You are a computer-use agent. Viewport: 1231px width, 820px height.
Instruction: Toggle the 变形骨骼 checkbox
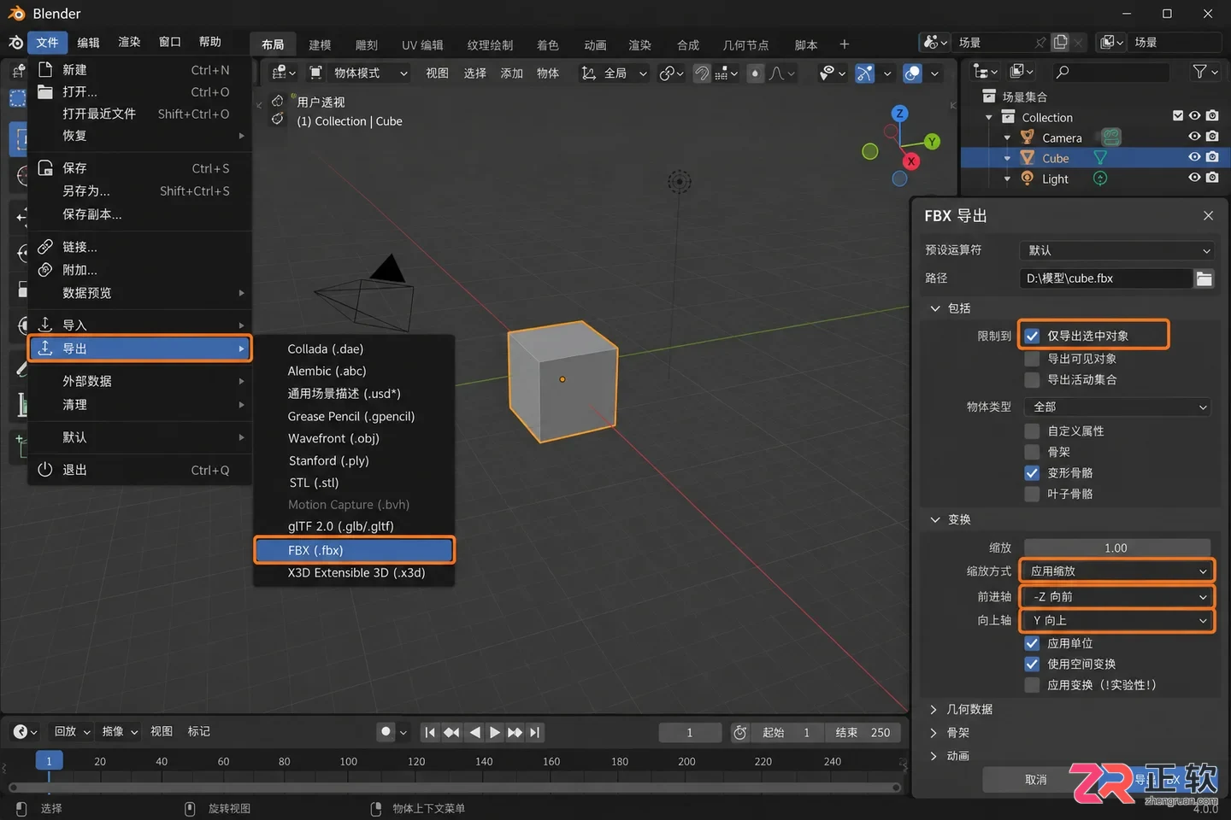1033,473
